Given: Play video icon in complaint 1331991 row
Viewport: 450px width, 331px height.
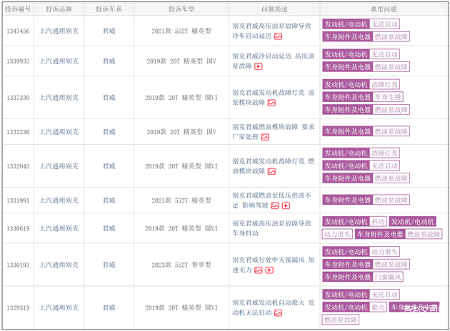Looking at the screenshot, I should point(286,205).
